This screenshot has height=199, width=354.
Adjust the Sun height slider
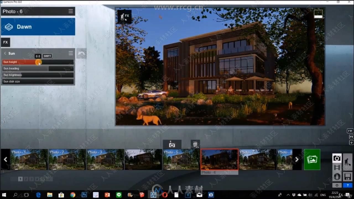[38, 62]
